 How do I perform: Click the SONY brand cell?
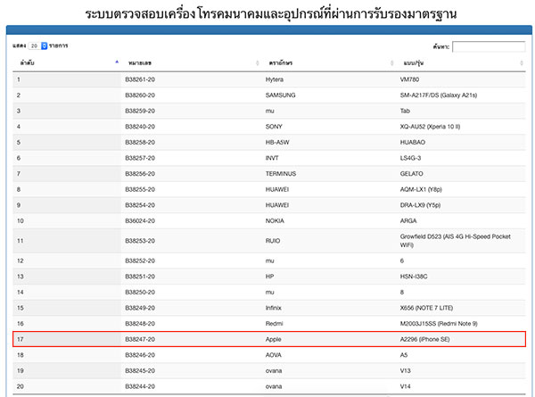point(274,127)
